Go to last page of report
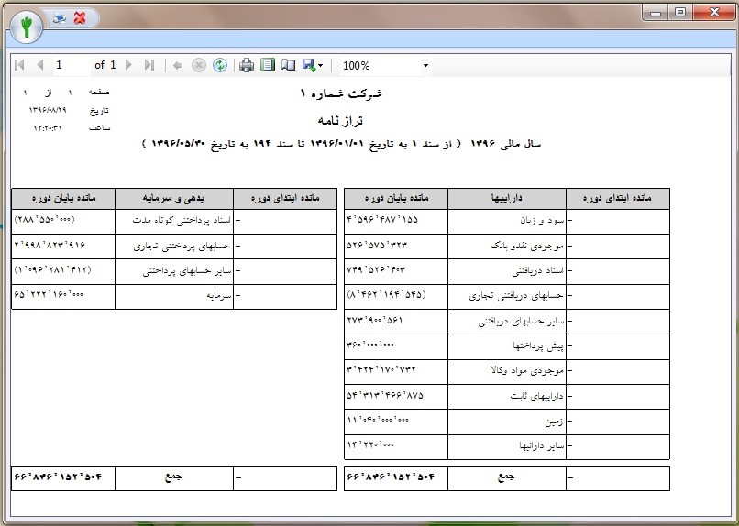Image resolution: width=739 pixels, height=526 pixels. click(149, 65)
